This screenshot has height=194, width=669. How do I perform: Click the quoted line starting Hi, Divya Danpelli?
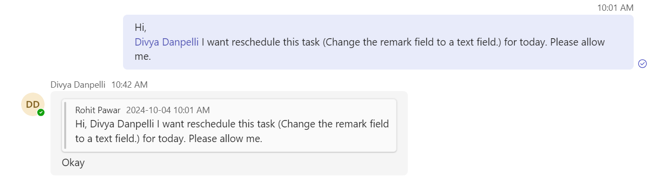[x=232, y=124]
